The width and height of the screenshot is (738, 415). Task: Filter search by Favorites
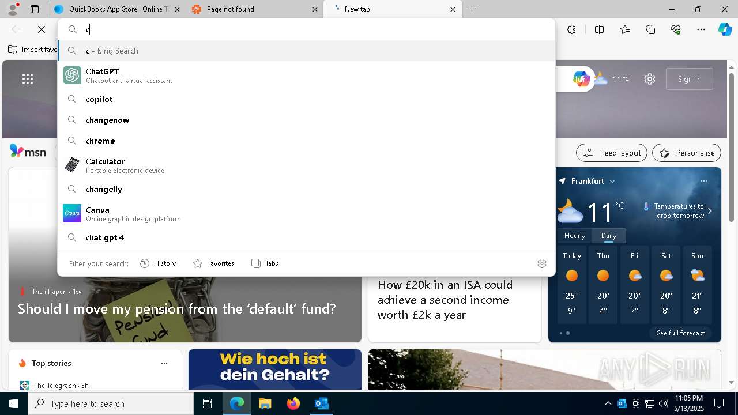click(x=213, y=263)
